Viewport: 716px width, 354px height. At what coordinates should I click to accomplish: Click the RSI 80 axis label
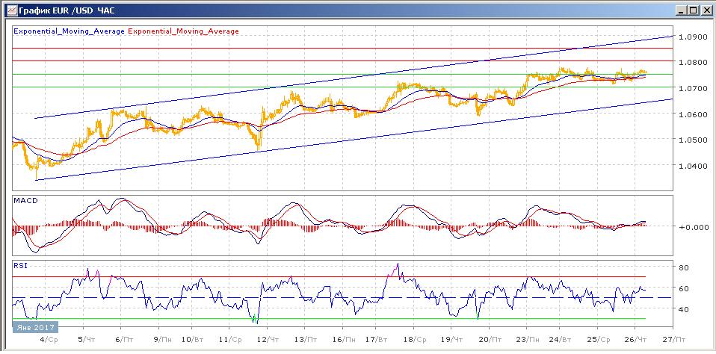click(x=684, y=267)
